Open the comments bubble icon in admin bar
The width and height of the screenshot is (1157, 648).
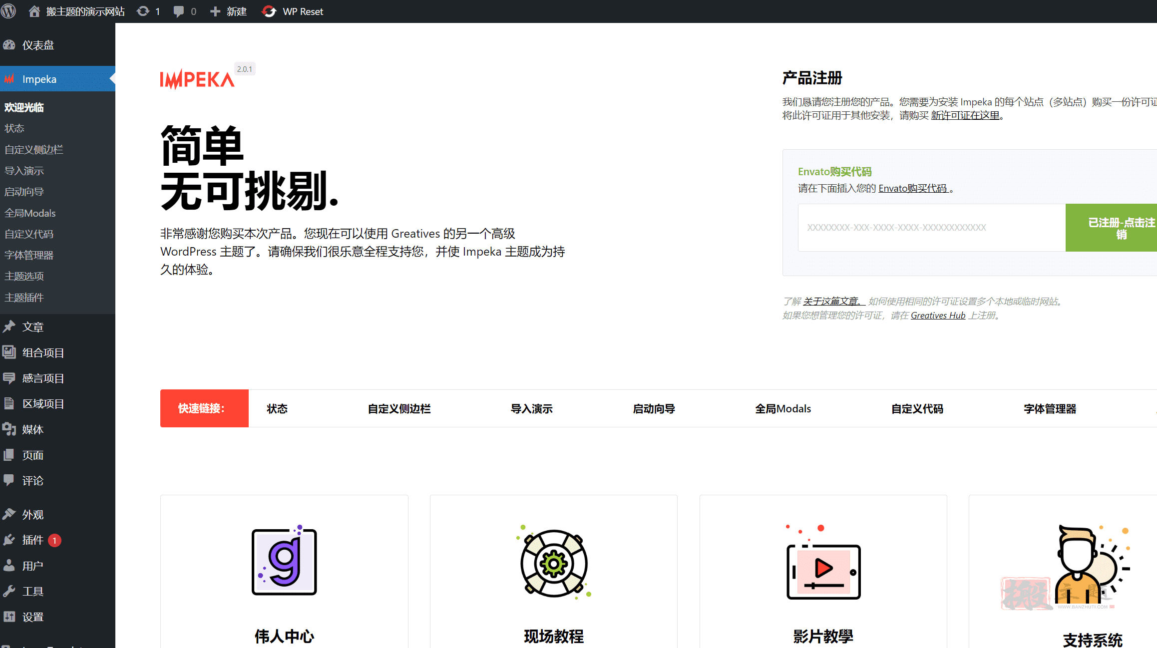click(x=178, y=11)
